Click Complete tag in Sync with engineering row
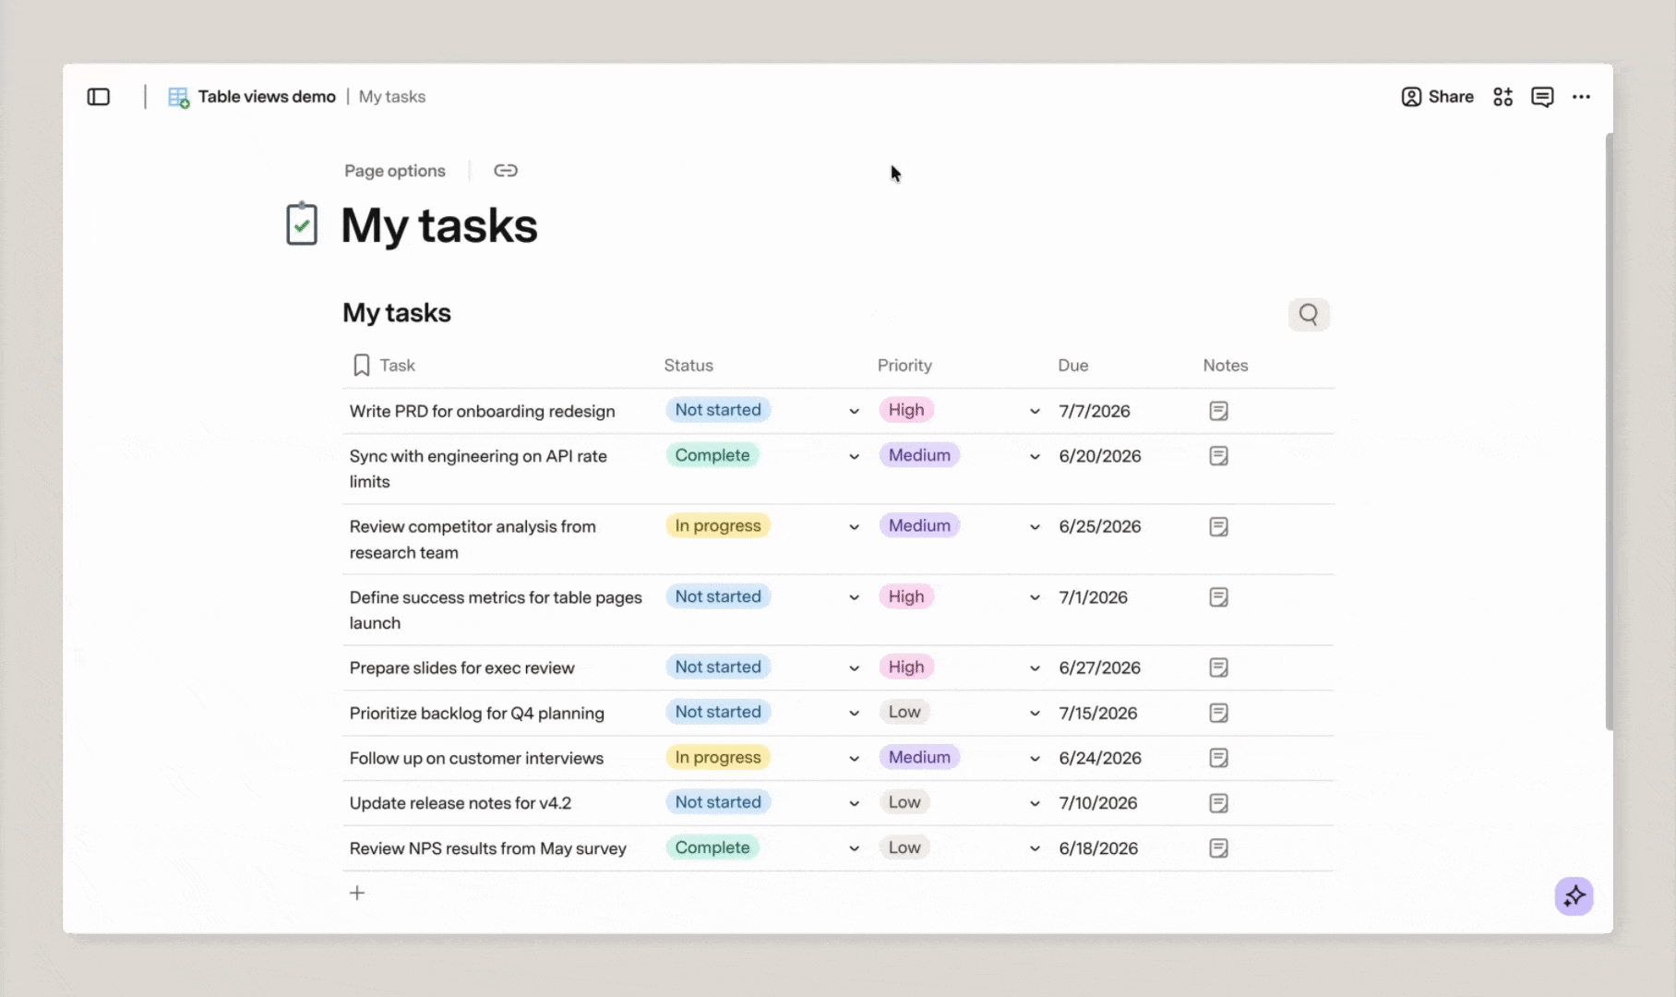 click(x=712, y=455)
